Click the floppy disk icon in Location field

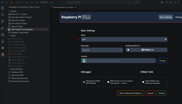[84, 61]
